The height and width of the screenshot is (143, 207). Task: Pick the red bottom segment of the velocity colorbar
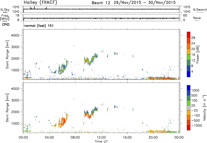pos(189,128)
